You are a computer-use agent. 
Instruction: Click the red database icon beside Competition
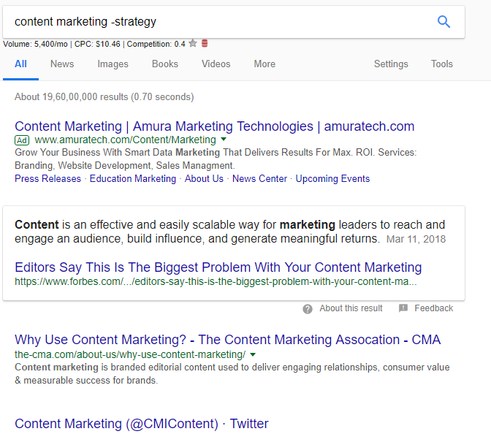tap(205, 44)
